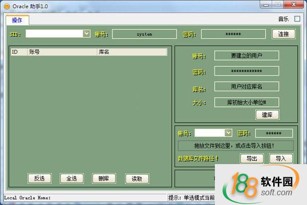Click the 账号 column header in the list

(61, 52)
